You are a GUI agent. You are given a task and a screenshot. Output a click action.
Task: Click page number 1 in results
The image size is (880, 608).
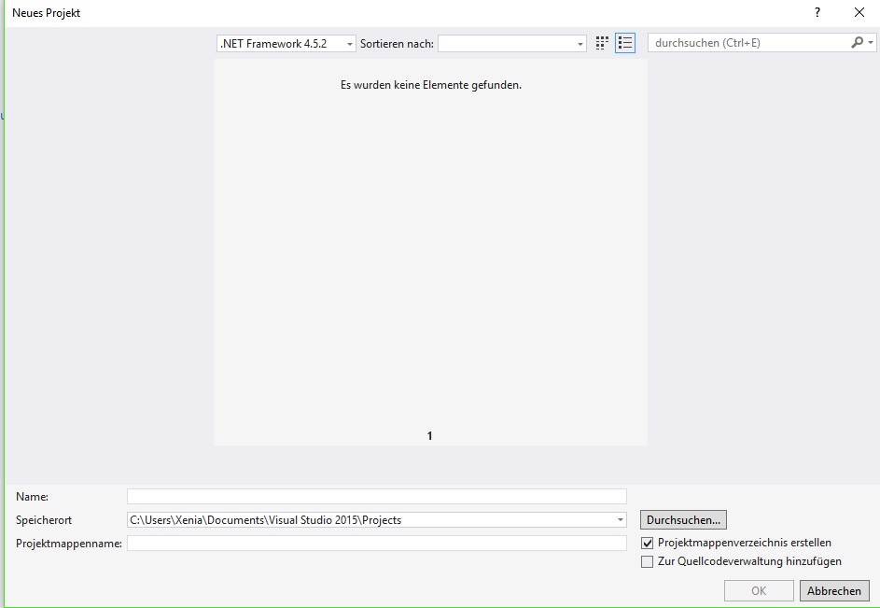click(x=430, y=436)
